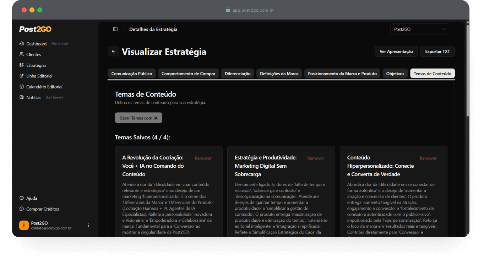
Task: Toggle the sidebar collapse icon
Action: coord(115,29)
